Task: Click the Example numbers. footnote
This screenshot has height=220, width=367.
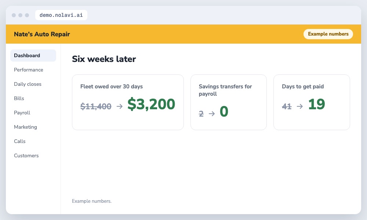Action: (x=92, y=201)
